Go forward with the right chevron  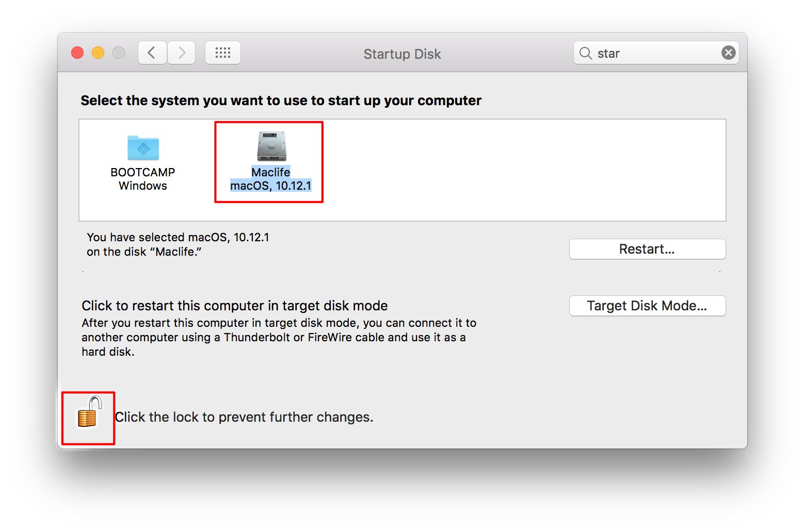(x=182, y=53)
